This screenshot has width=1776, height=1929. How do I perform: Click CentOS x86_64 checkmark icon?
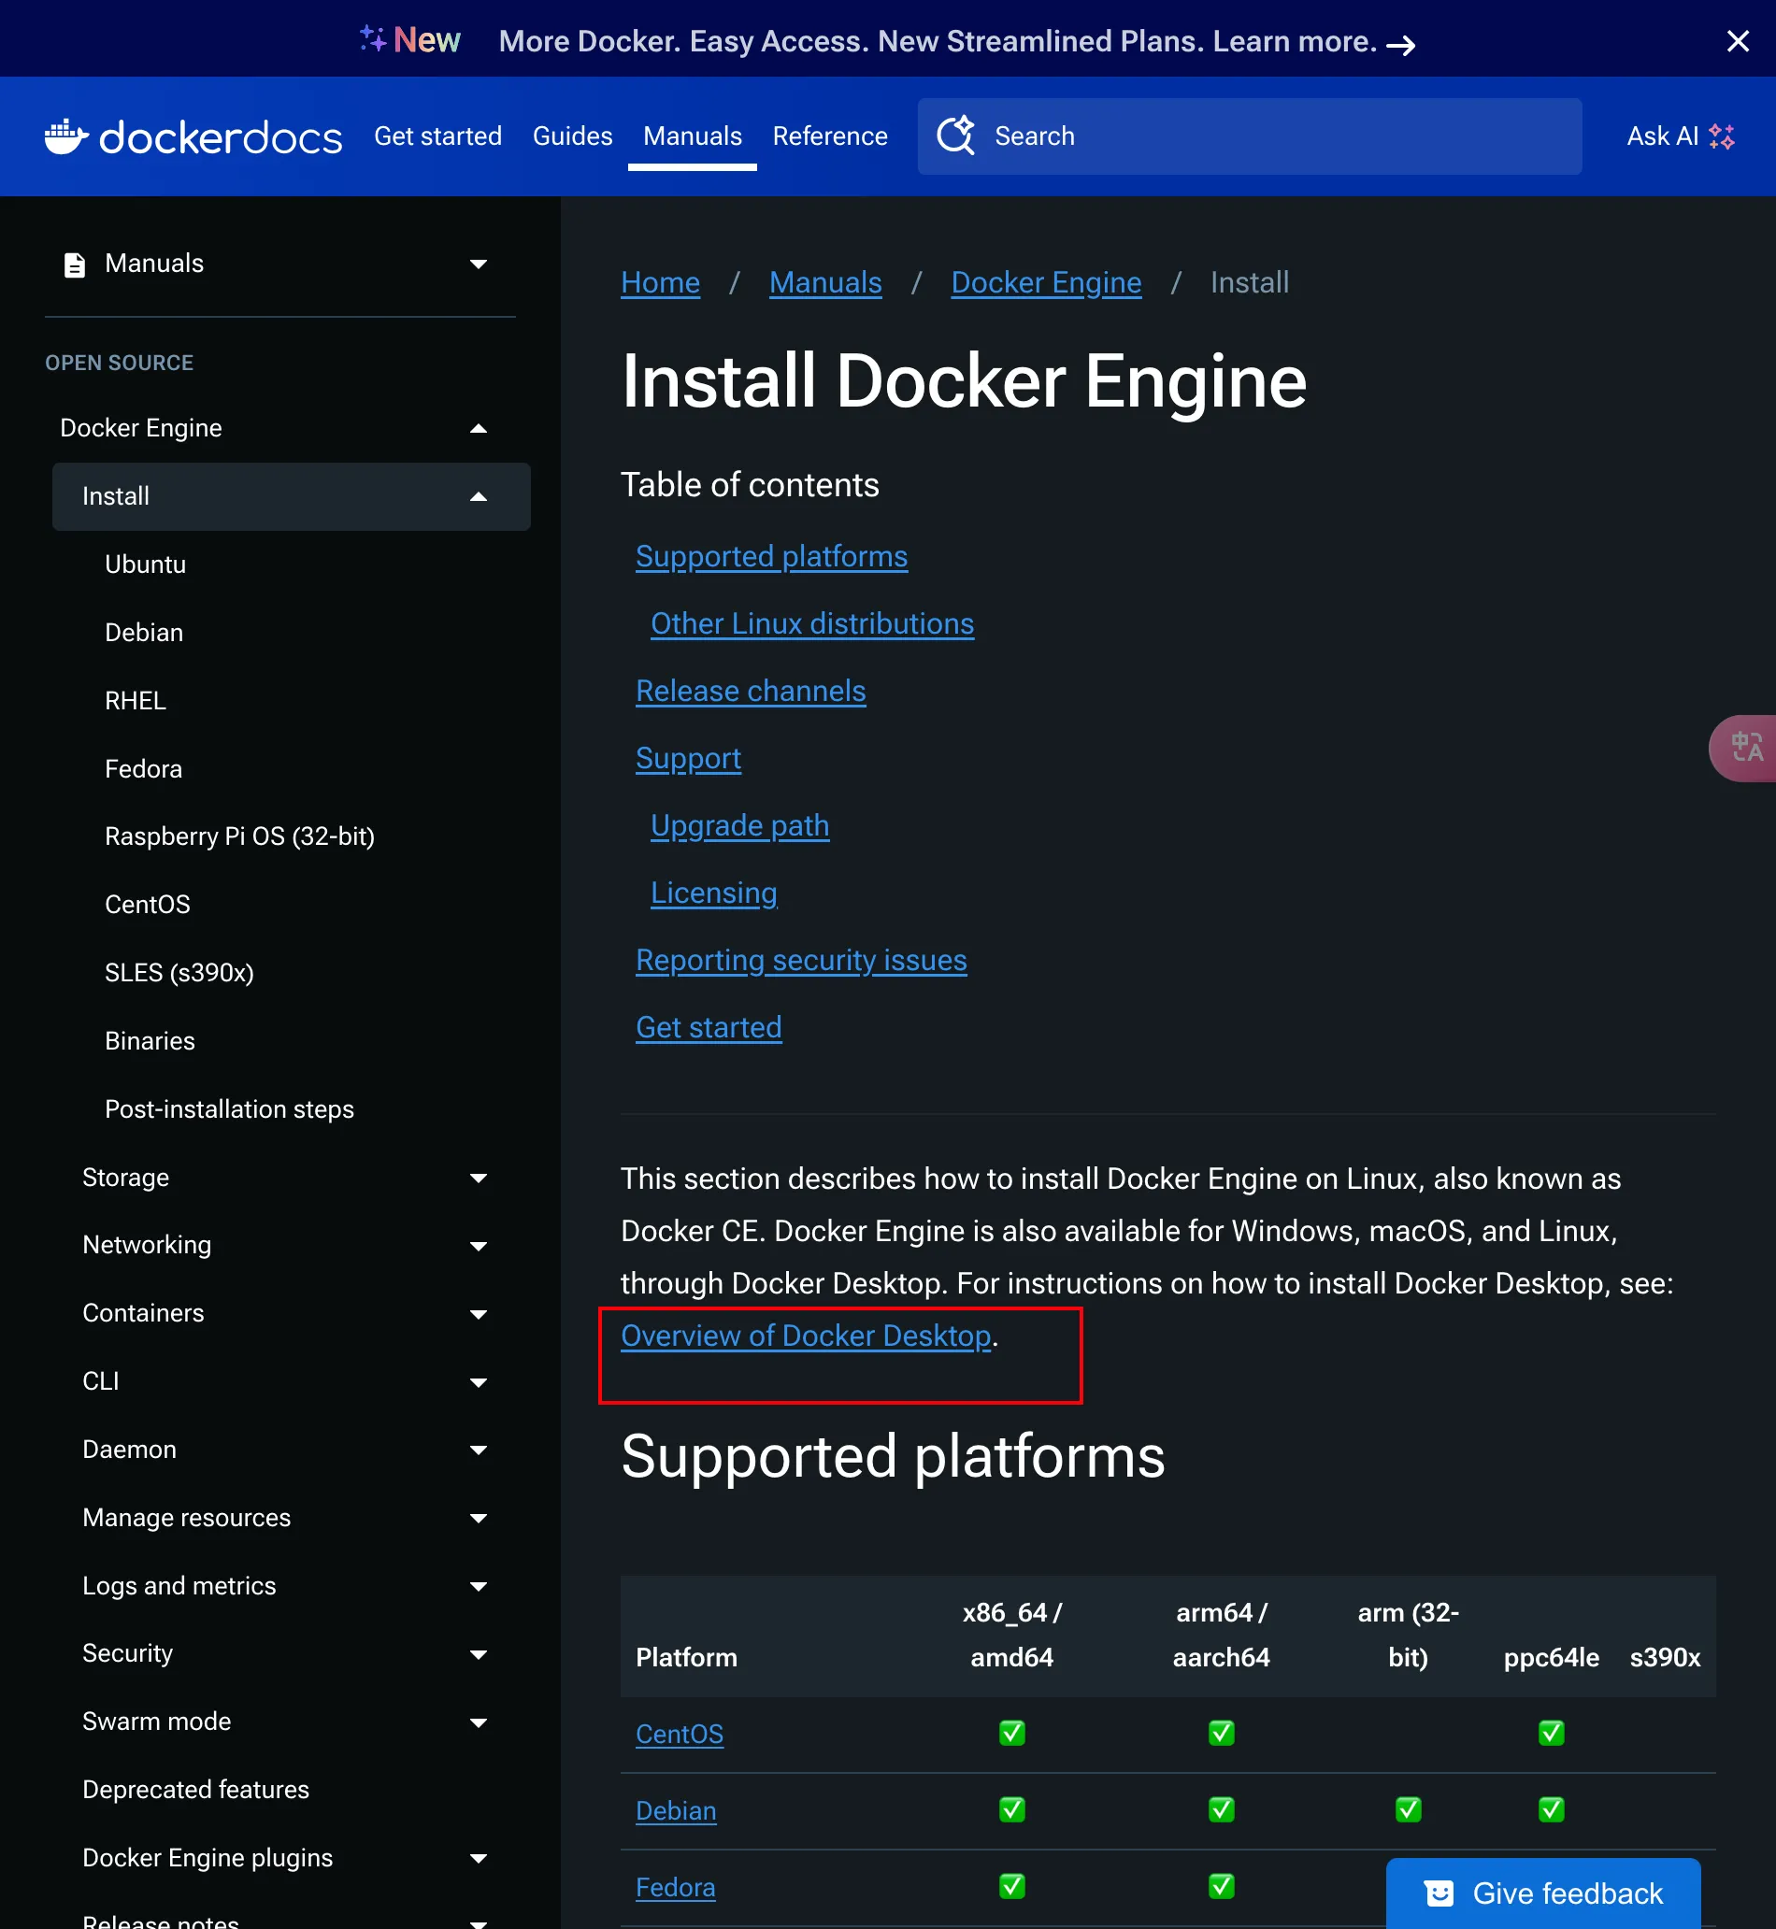1012,1733
